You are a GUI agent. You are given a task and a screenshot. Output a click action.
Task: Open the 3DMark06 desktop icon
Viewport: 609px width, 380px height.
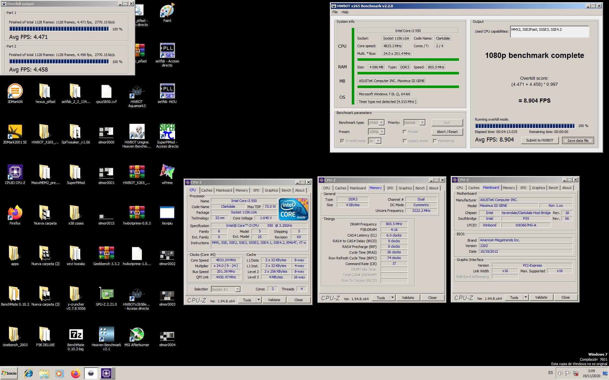point(15,93)
